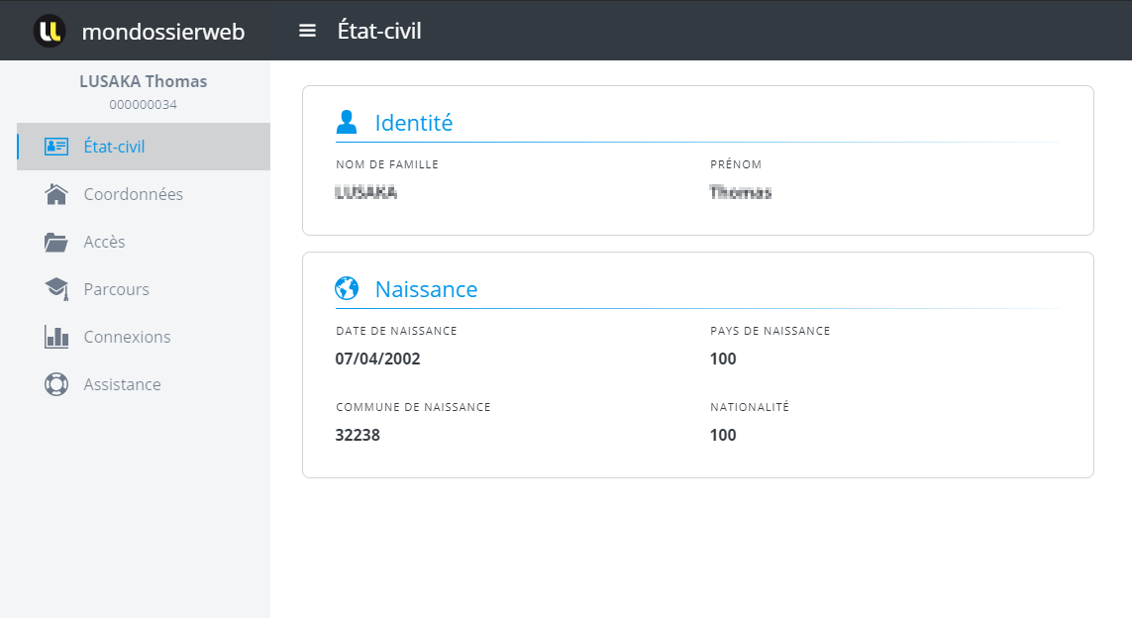
Task: Toggle the hamburger menu in header
Action: coord(308,31)
